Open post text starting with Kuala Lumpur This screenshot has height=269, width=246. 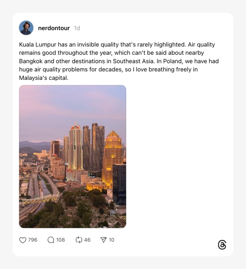(119, 61)
